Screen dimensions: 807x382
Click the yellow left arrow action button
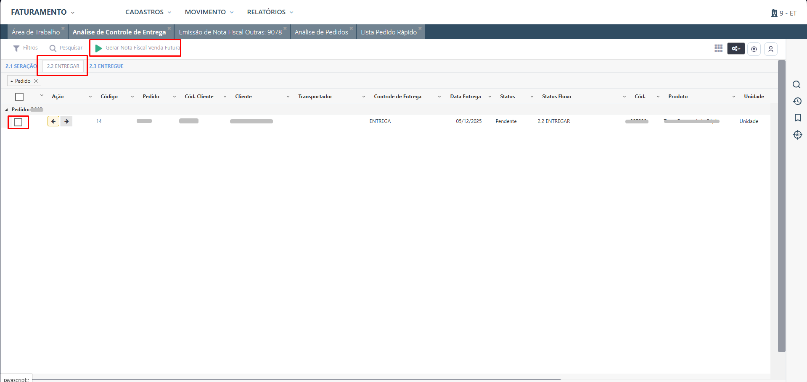tap(53, 121)
